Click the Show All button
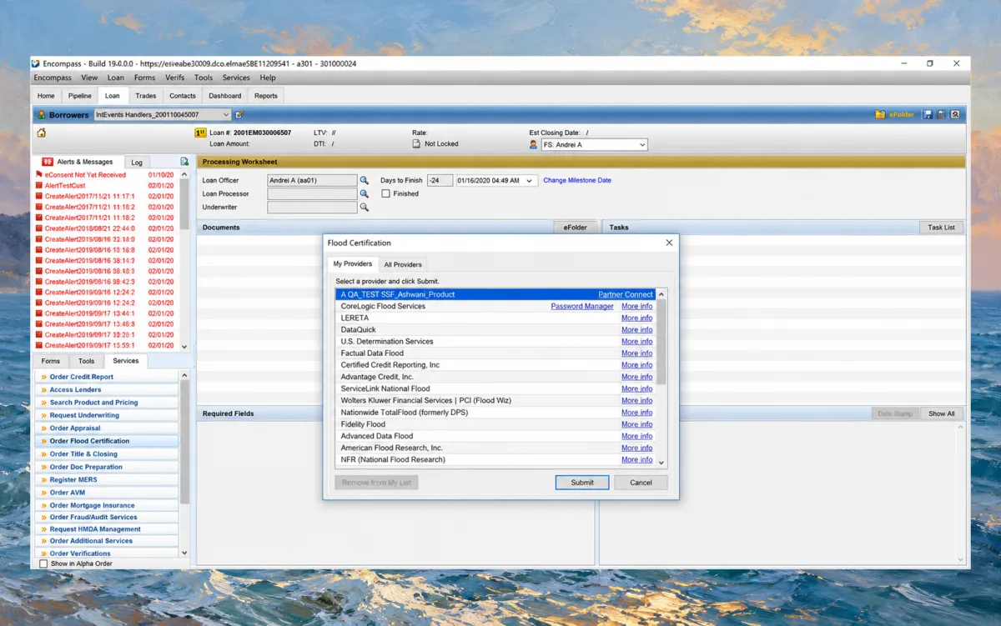The image size is (1001, 626). (942, 413)
